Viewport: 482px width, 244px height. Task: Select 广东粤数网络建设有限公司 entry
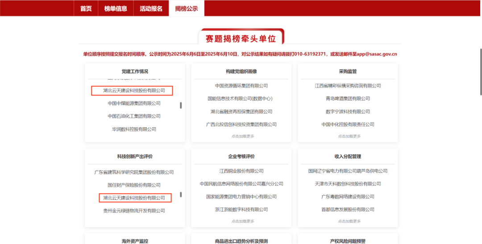pos(348,196)
